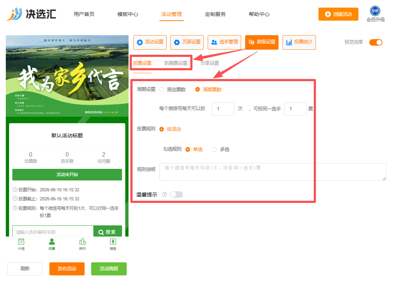The width and height of the screenshot is (398, 283).
Task: Click the help question mark beside 温馨提示
Action: [165, 194]
